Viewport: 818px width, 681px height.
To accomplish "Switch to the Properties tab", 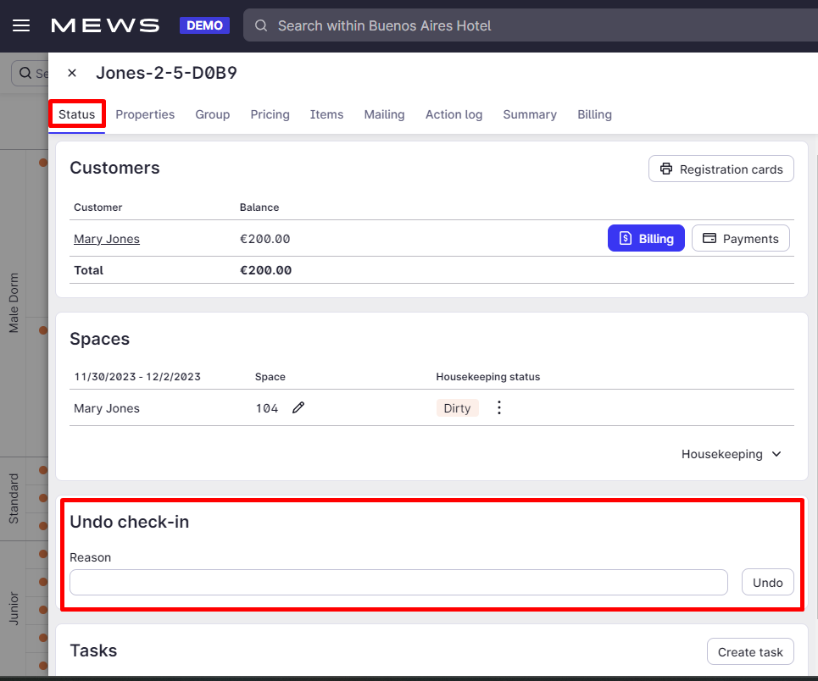I will pyautogui.click(x=145, y=114).
